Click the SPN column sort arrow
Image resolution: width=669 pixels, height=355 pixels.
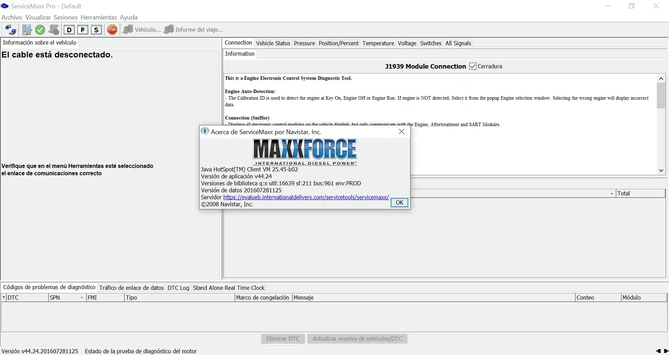[82, 298]
